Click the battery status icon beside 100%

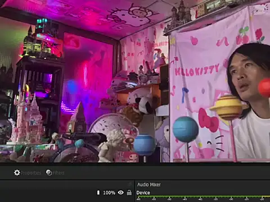(x=98, y=192)
